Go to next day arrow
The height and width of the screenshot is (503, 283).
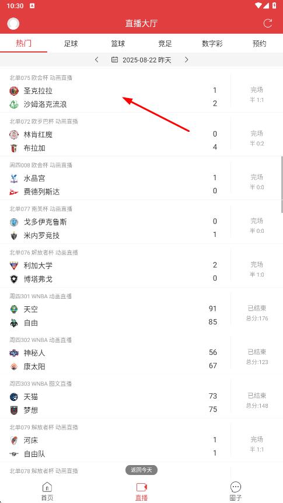[186, 60]
